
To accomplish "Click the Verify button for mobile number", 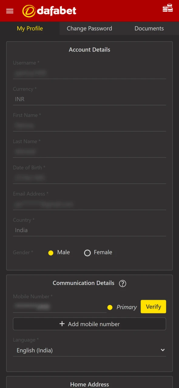I will pyautogui.click(x=153, y=306).
